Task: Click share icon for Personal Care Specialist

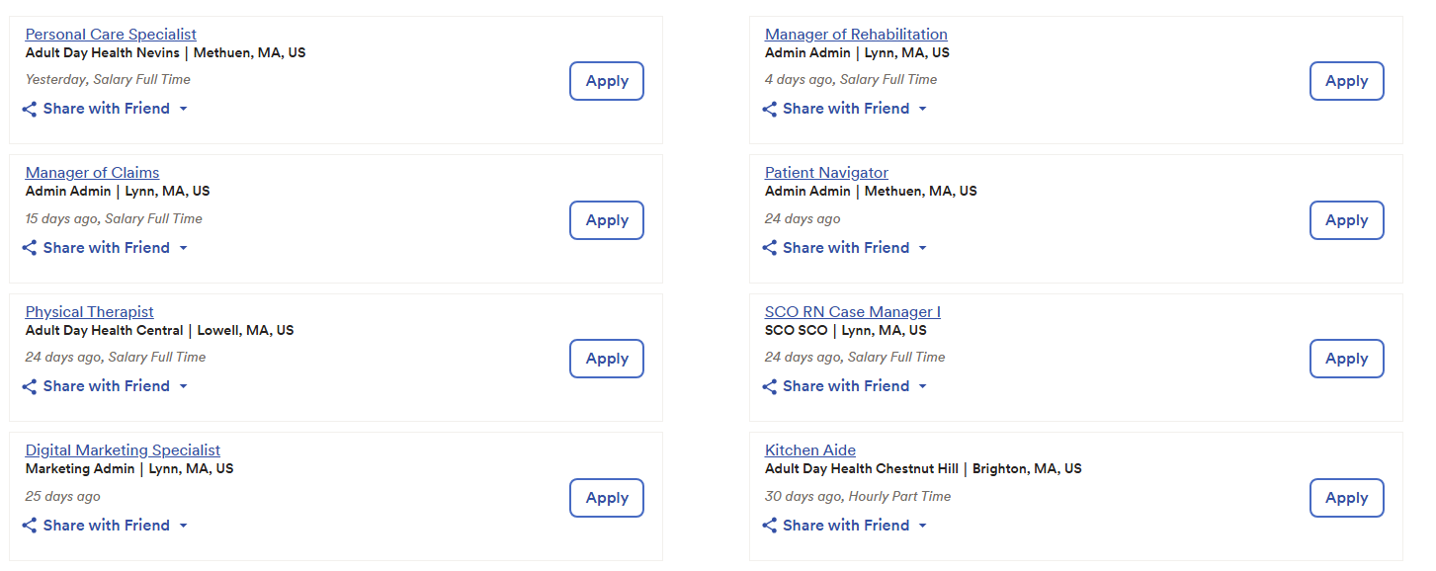Action: tap(30, 109)
